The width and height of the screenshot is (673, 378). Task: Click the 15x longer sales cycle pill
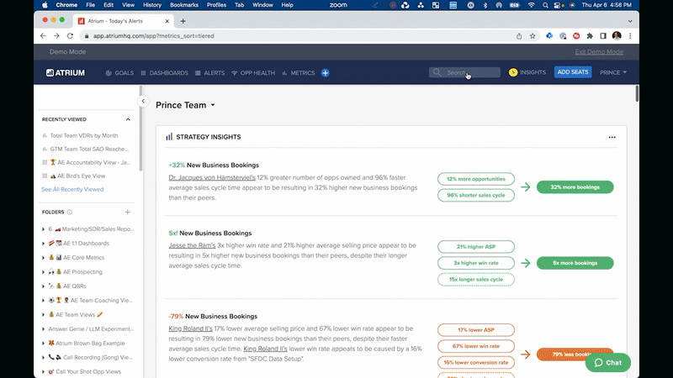click(x=476, y=280)
